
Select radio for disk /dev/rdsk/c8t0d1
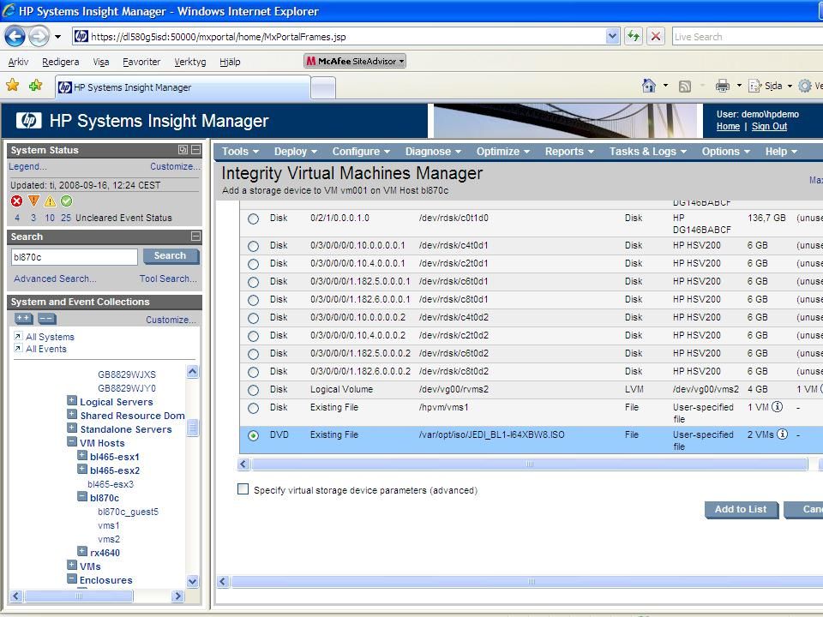(253, 300)
